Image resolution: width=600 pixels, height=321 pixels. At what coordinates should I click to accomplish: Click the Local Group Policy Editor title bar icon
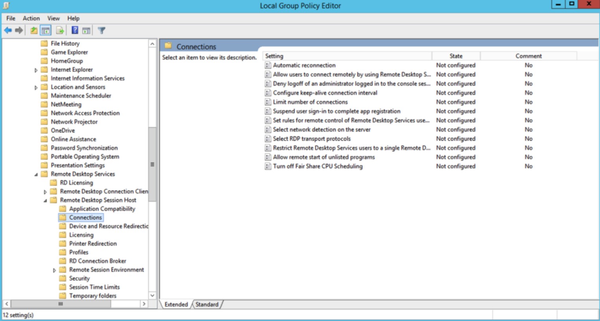tap(6, 6)
